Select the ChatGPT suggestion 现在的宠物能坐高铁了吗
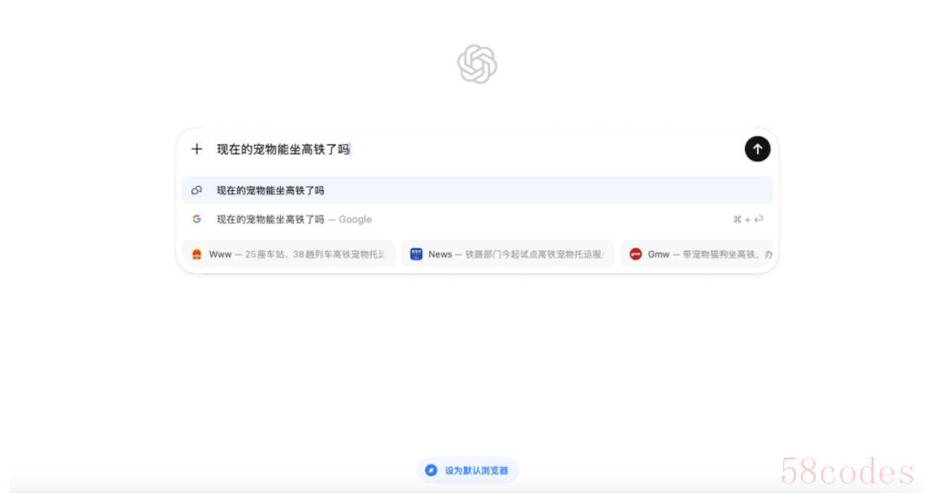The image size is (925, 493). [x=477, y=190]
